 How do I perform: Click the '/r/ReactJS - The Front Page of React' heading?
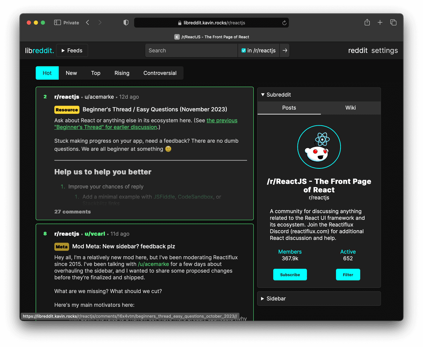pos(319,185)
